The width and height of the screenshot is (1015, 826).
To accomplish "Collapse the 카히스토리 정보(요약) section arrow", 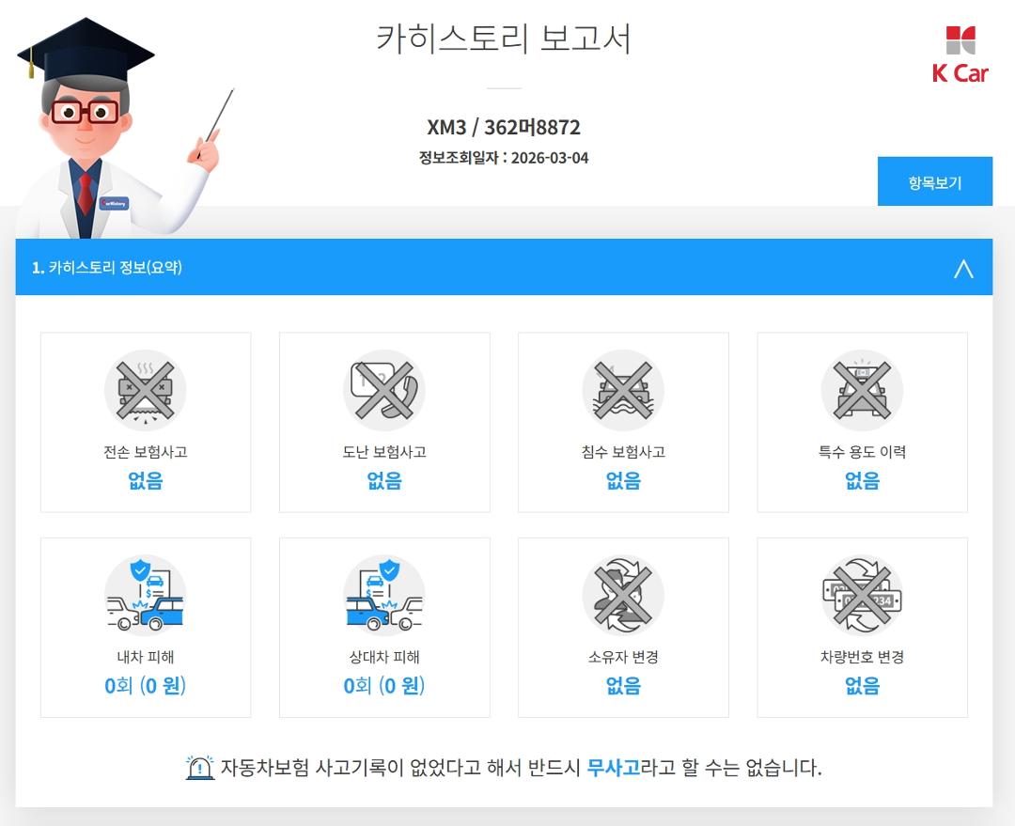I will (x=963, y=268).
